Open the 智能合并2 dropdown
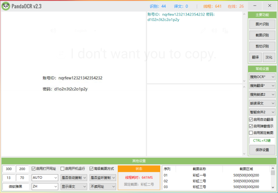 click(262, 112)
